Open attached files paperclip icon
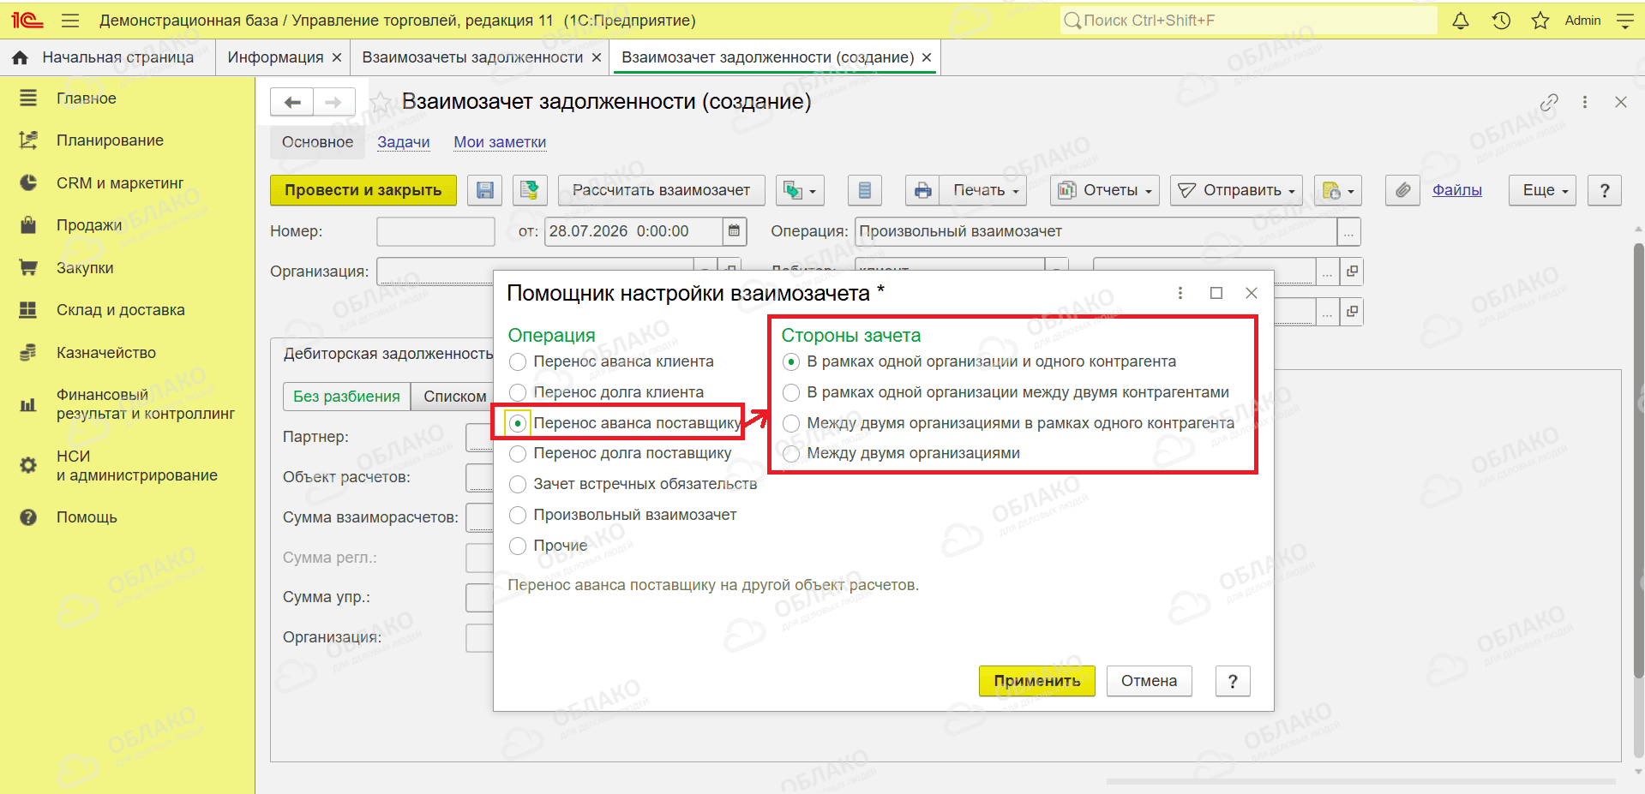The height and width of the screenshot is (794, 1645). coord(1402,190)
